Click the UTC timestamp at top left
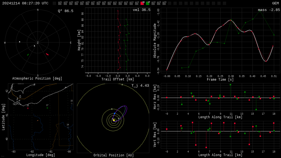This screenshot has width=281, height=158. coord(25,3)
